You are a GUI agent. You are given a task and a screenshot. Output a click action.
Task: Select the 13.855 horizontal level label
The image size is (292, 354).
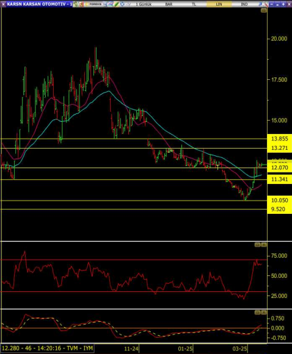pyautogui.click(x=280, y=139)
